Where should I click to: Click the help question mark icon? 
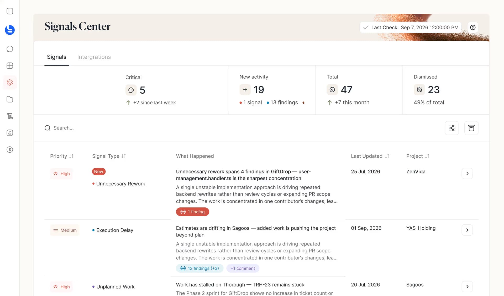(x=473, y=28)
